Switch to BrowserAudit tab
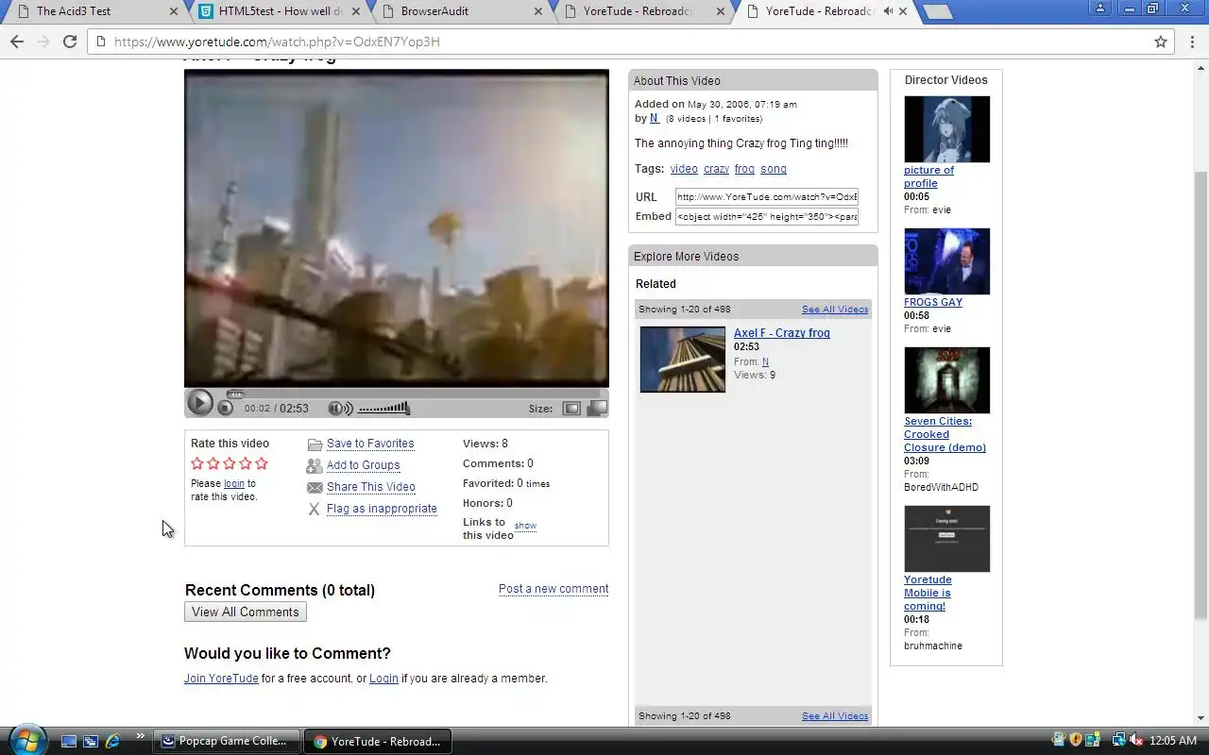 [x=461, y=11]
